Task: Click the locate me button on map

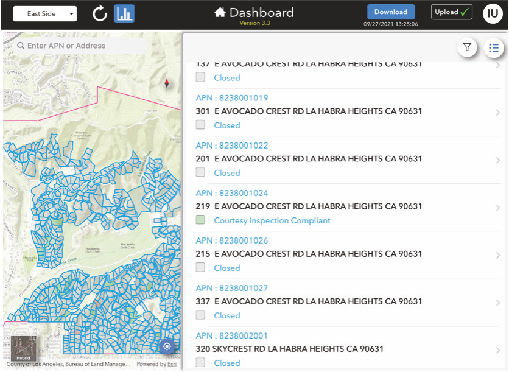Action: pyautogui.click(x=167, y=346)
